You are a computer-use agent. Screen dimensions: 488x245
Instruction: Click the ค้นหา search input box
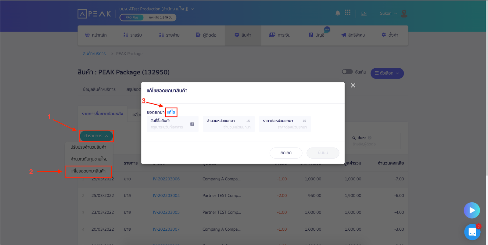[375, 141]
